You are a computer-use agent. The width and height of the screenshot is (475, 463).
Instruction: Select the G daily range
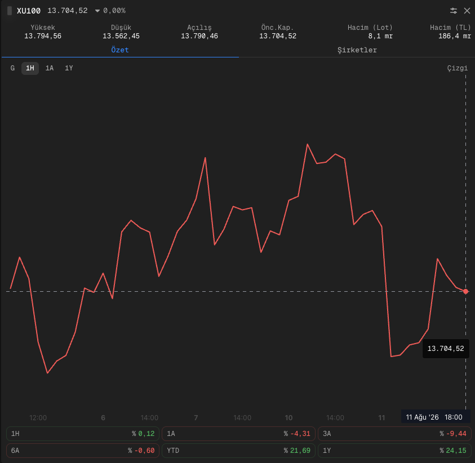[12, 68]
